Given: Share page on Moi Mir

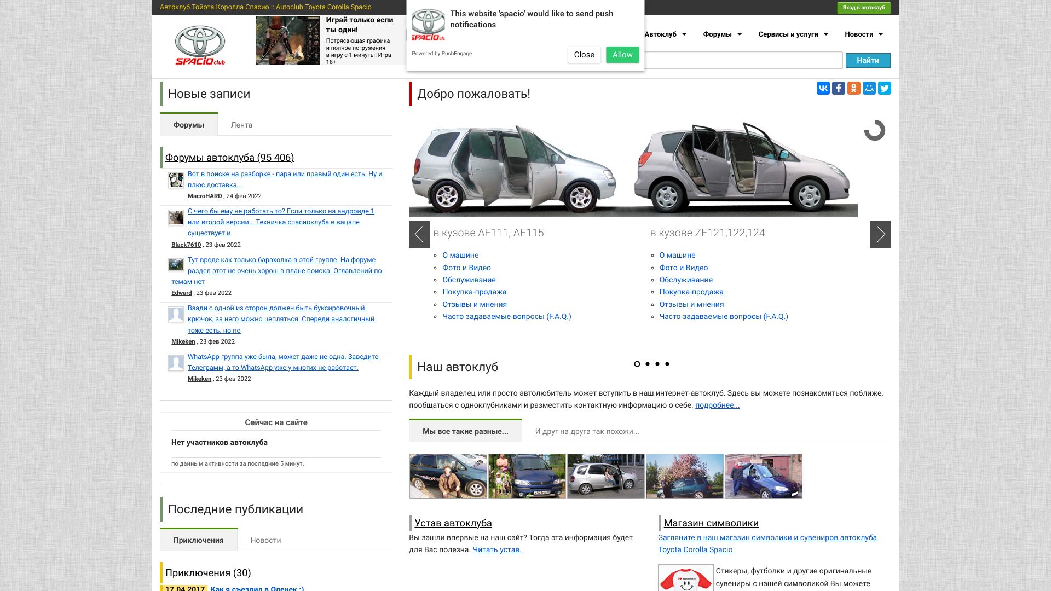Looking at the screenshot, I should [869, 88].
